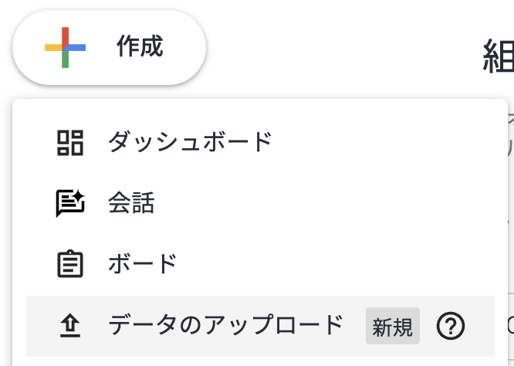Click the blue arm of the plus icon
Image resolution: width=514 pixels, height=366 pixels.
(78, 48)
